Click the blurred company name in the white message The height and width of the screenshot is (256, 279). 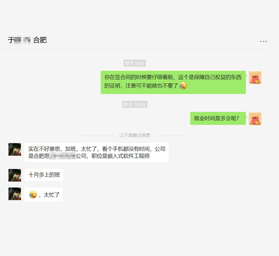[x=62, y=156]
